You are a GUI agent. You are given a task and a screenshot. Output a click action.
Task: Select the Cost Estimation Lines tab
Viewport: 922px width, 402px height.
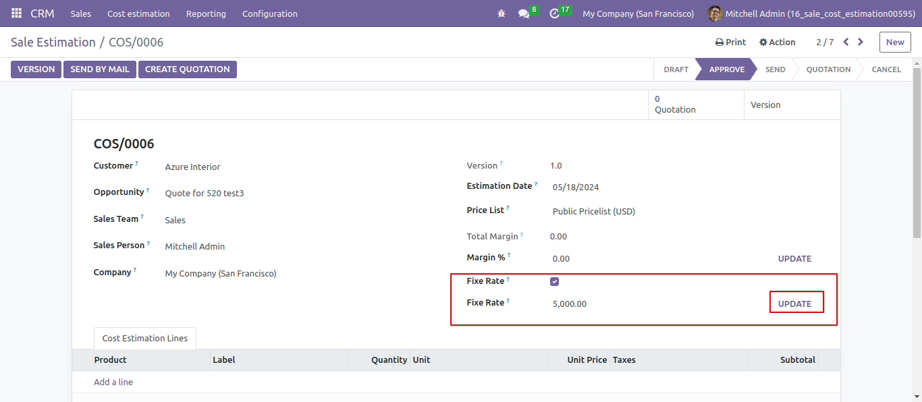pyautogui.click(x=145, y=339)
